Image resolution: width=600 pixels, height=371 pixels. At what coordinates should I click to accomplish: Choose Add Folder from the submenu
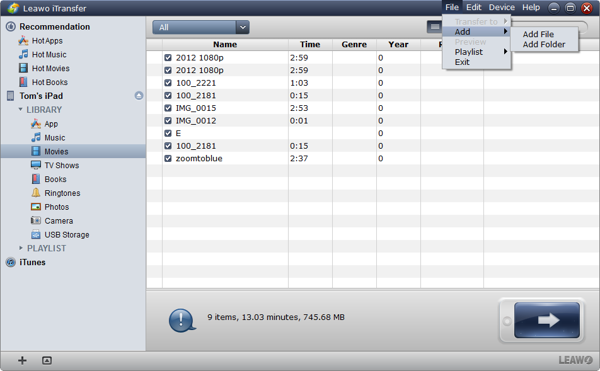pos(544,44)
